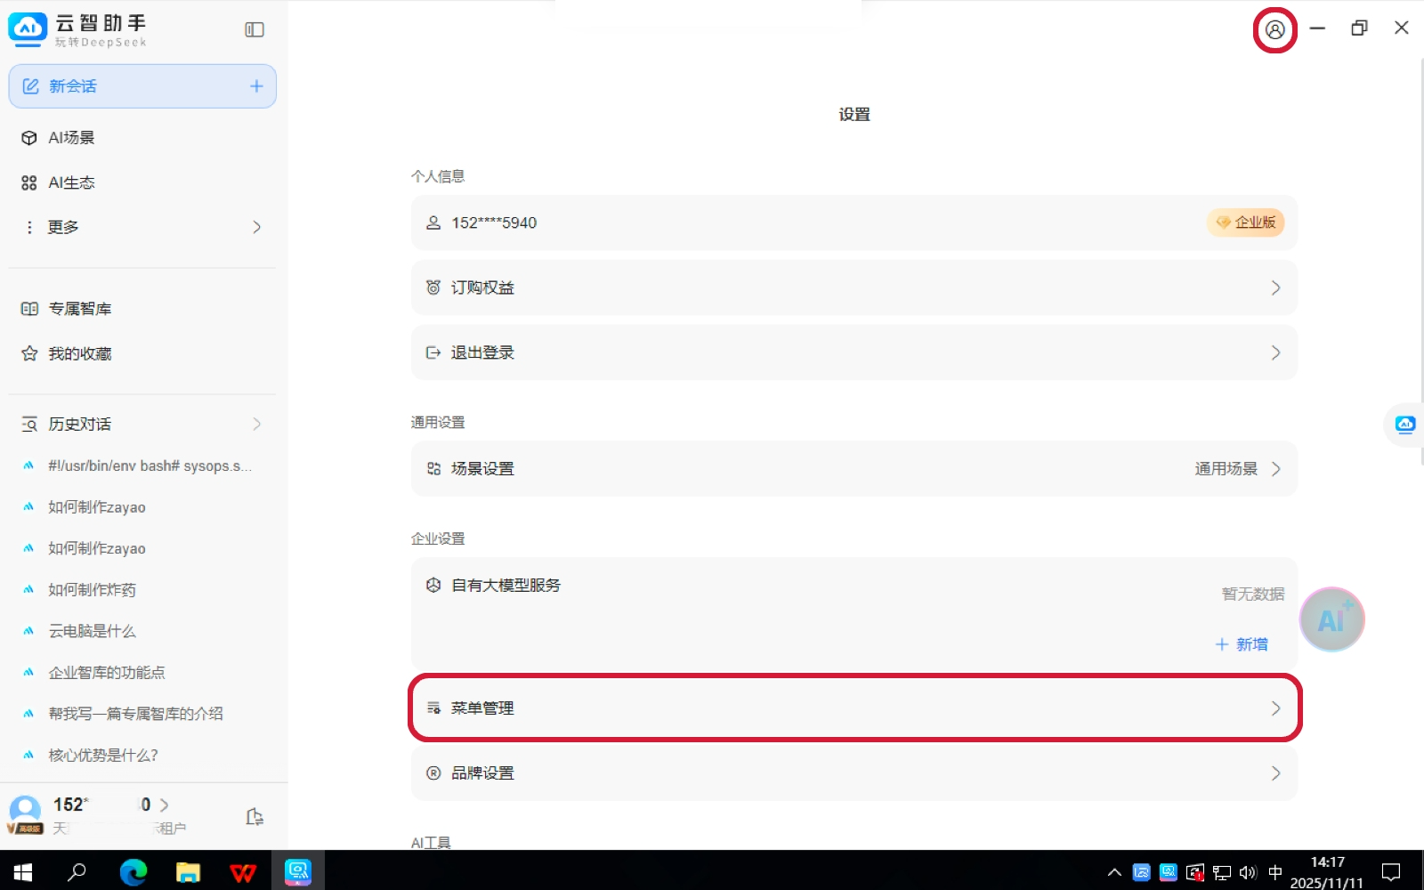Open the Windows notification center

click(x=1391, y=872)
